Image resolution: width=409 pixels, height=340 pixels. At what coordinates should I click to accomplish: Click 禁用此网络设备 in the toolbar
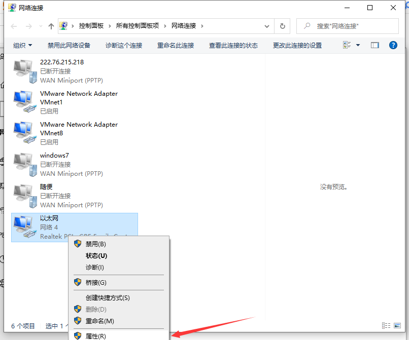[x=69, y=45]
